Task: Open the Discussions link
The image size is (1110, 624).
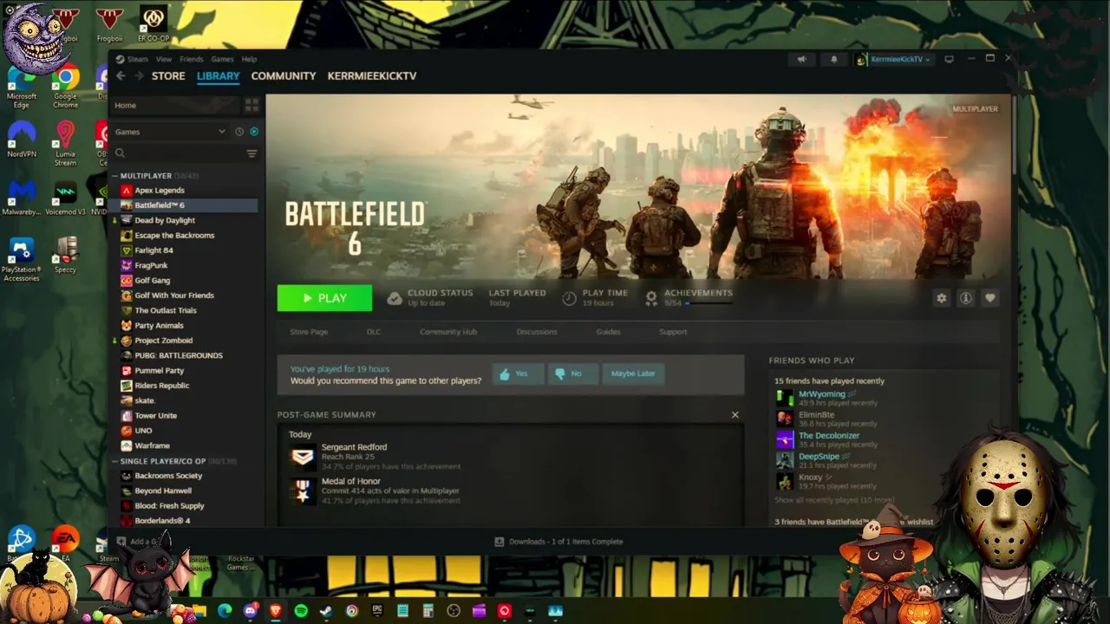Action: (537, 332)
